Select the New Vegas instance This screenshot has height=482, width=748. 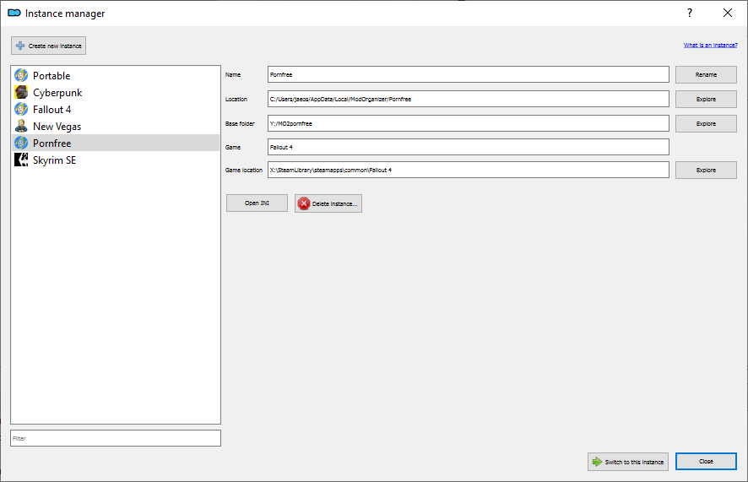115,126
